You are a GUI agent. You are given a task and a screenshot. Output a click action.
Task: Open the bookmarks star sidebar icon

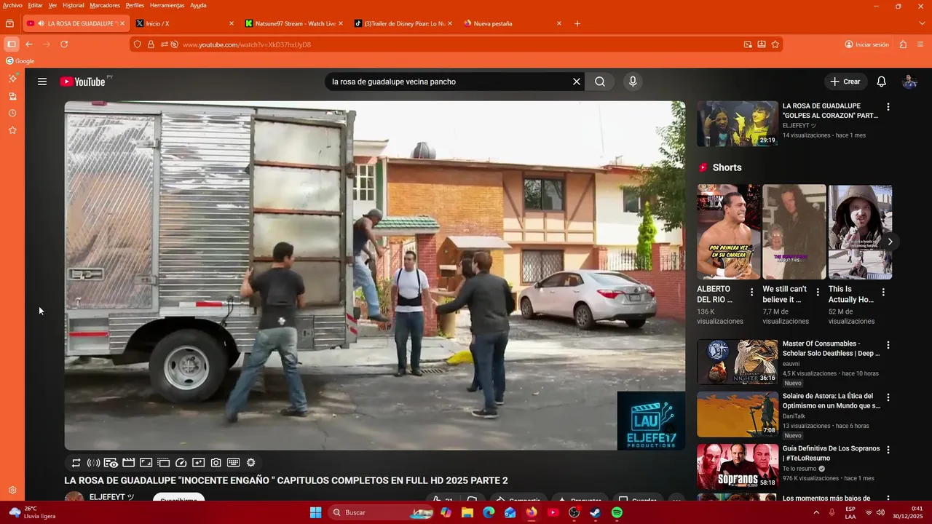[x=12, y=130]
